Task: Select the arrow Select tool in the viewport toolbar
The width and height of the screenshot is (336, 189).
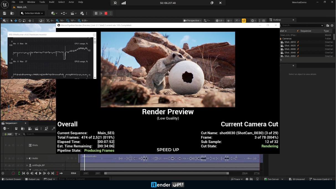Action: point(11,21)
